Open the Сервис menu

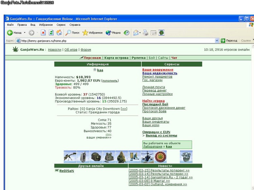[x=61, y=25]
